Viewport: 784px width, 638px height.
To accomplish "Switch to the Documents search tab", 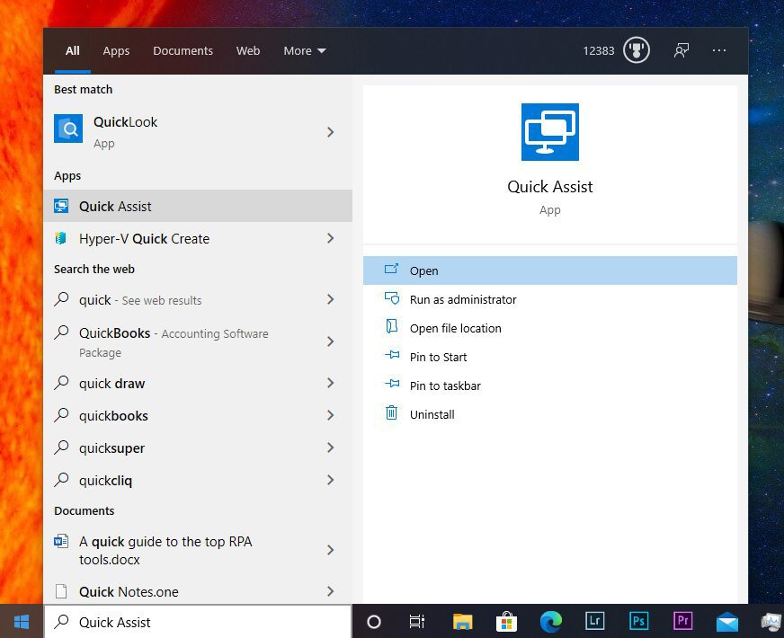I will pos(183,51).
